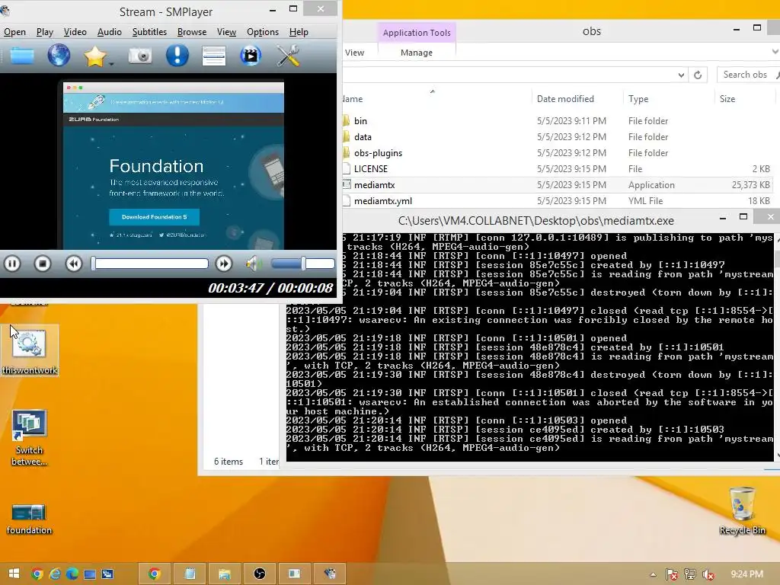Open the Audio menu in SMPlayer
Image resolution: width=780 pixels, height=585 pixels.
point(110,32)
